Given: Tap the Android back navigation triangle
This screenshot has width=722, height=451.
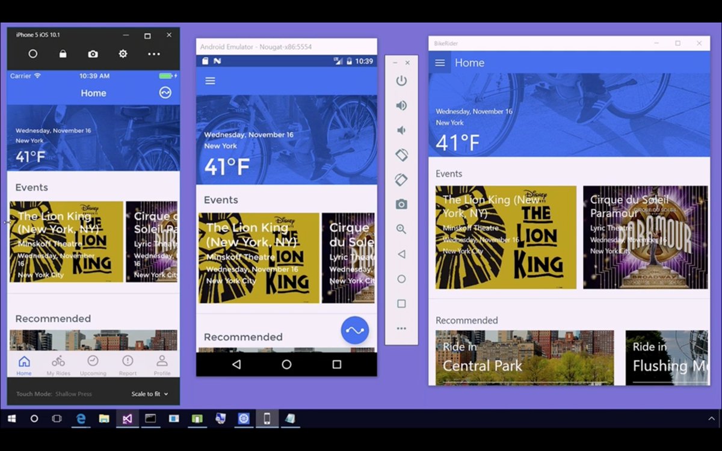Looking at the screenshot, I should click(x=236, y=364).
